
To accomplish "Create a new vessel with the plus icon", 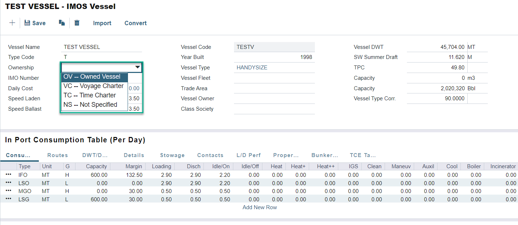I will pyautogui.click(x=12, y=22).
